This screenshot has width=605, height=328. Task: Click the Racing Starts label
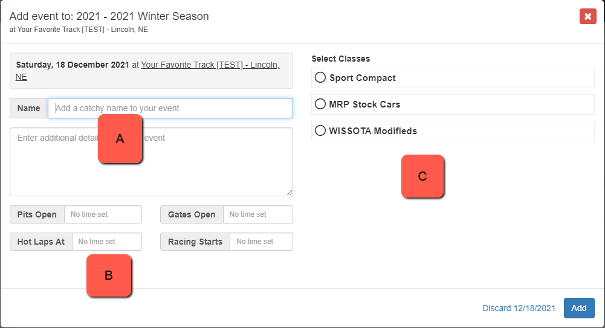click(x=195, y=242)
